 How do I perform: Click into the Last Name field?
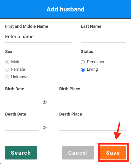click(103, 37)
